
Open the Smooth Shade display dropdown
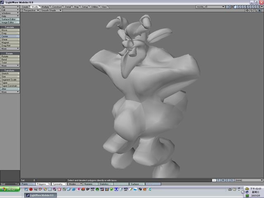pyautogui.click(x=51, y=10)
